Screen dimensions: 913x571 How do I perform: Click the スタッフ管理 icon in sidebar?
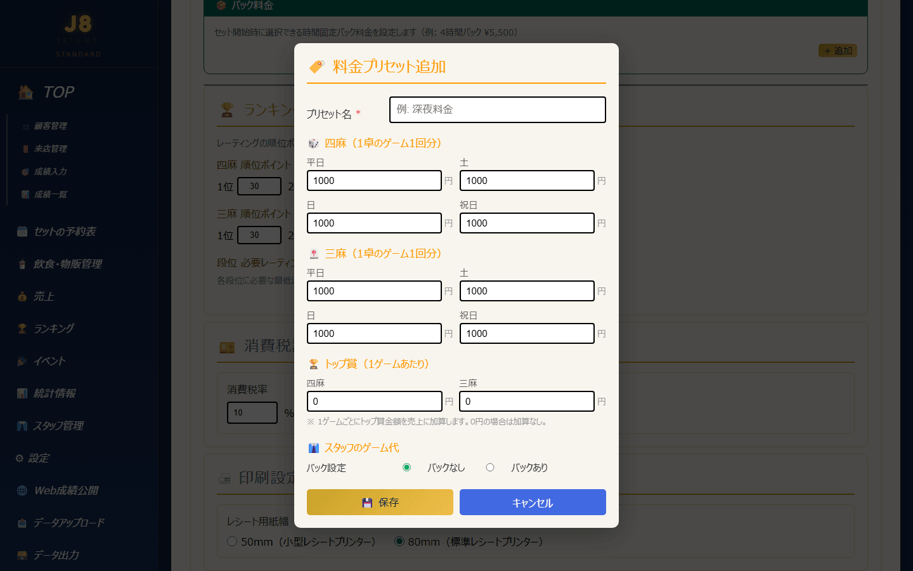coord(22,426)
